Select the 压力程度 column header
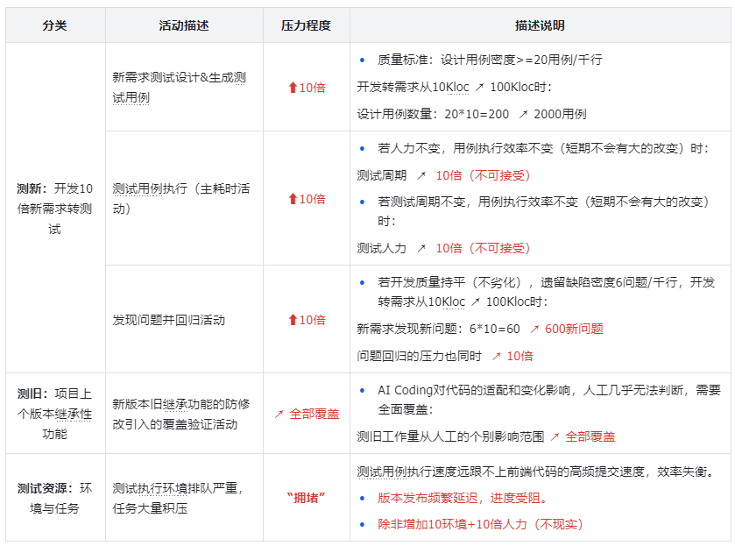This screenshot has height=546, width=735. tap(306, 25)
